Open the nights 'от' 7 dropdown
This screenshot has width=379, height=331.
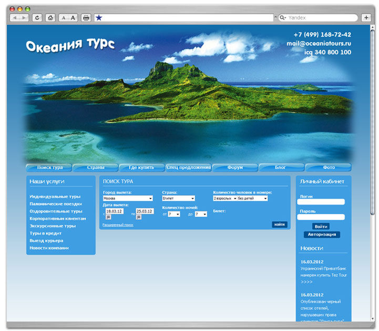click(x=174, y=214)
